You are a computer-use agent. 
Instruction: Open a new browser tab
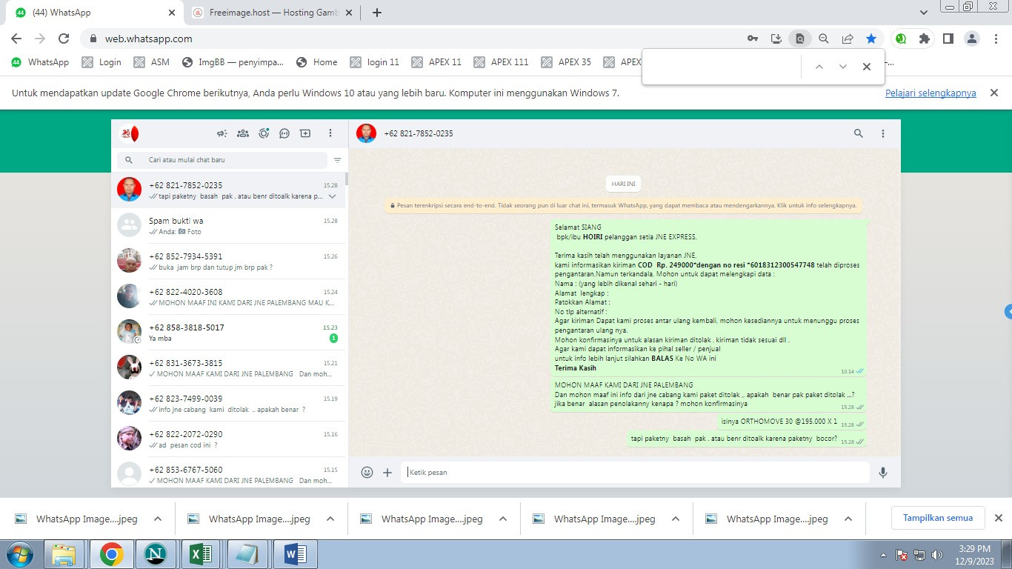coord(377,13)
